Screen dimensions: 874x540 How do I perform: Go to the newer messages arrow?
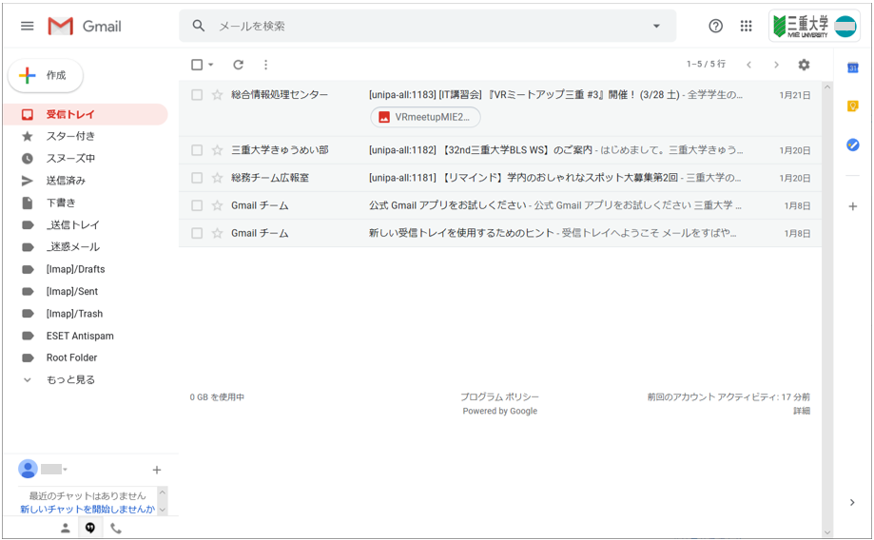pos(748,65)
